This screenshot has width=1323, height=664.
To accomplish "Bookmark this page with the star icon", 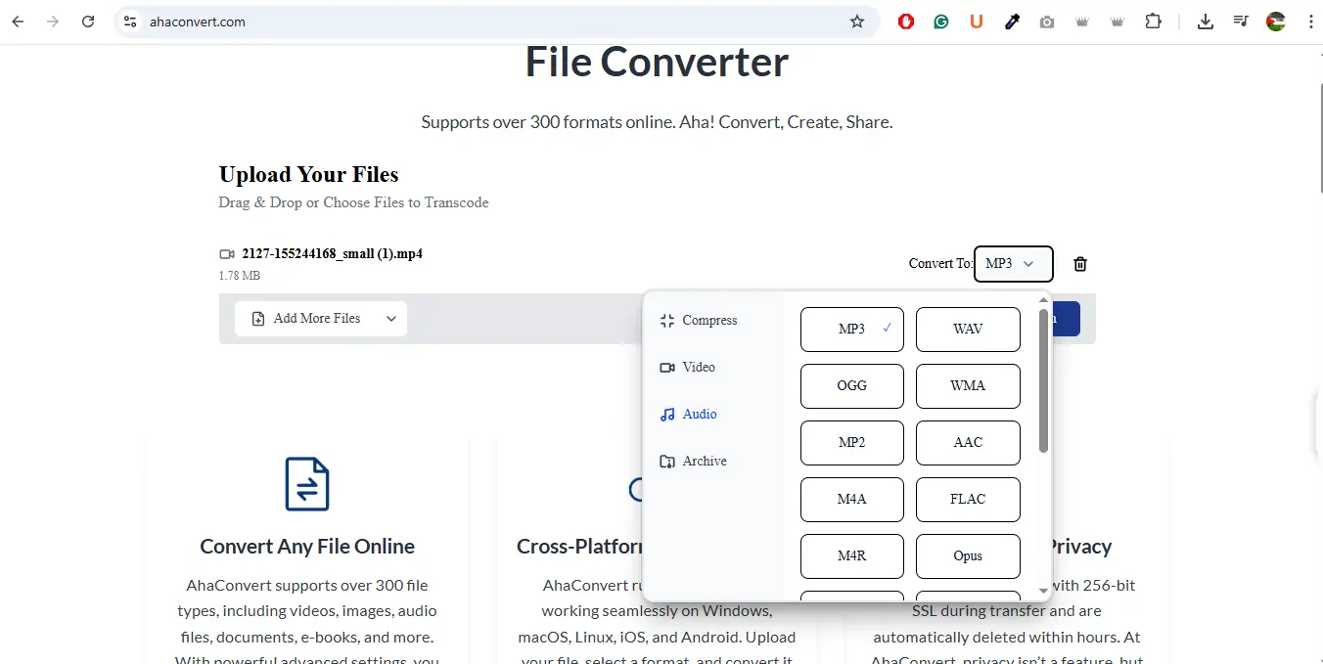I will pyautogui.click(x=857, y=22).
